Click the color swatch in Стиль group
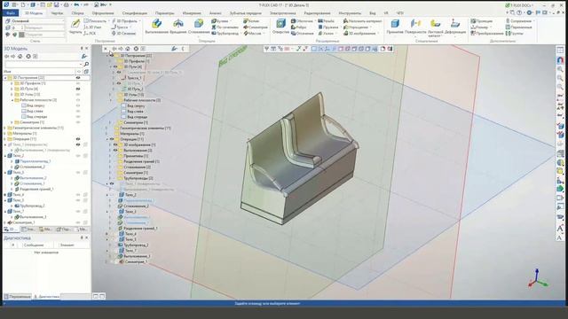The image size is (568, 319). (21, 35)
